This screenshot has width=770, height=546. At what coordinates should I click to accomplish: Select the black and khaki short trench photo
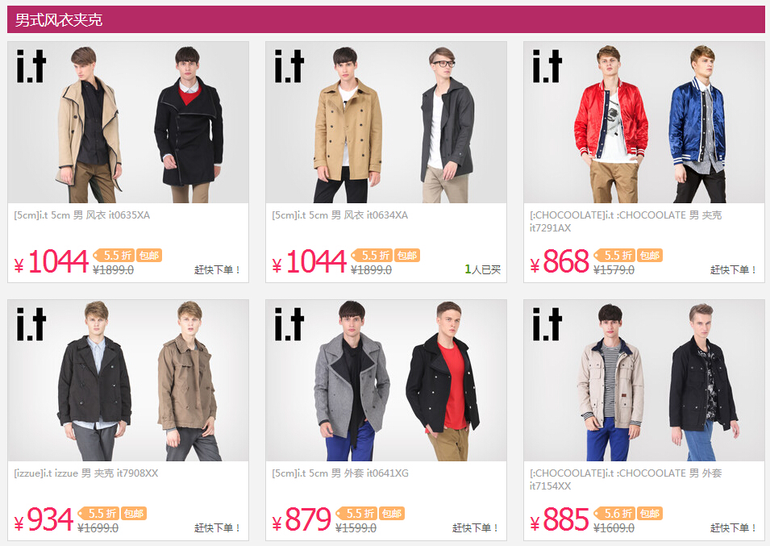point(128,381)
